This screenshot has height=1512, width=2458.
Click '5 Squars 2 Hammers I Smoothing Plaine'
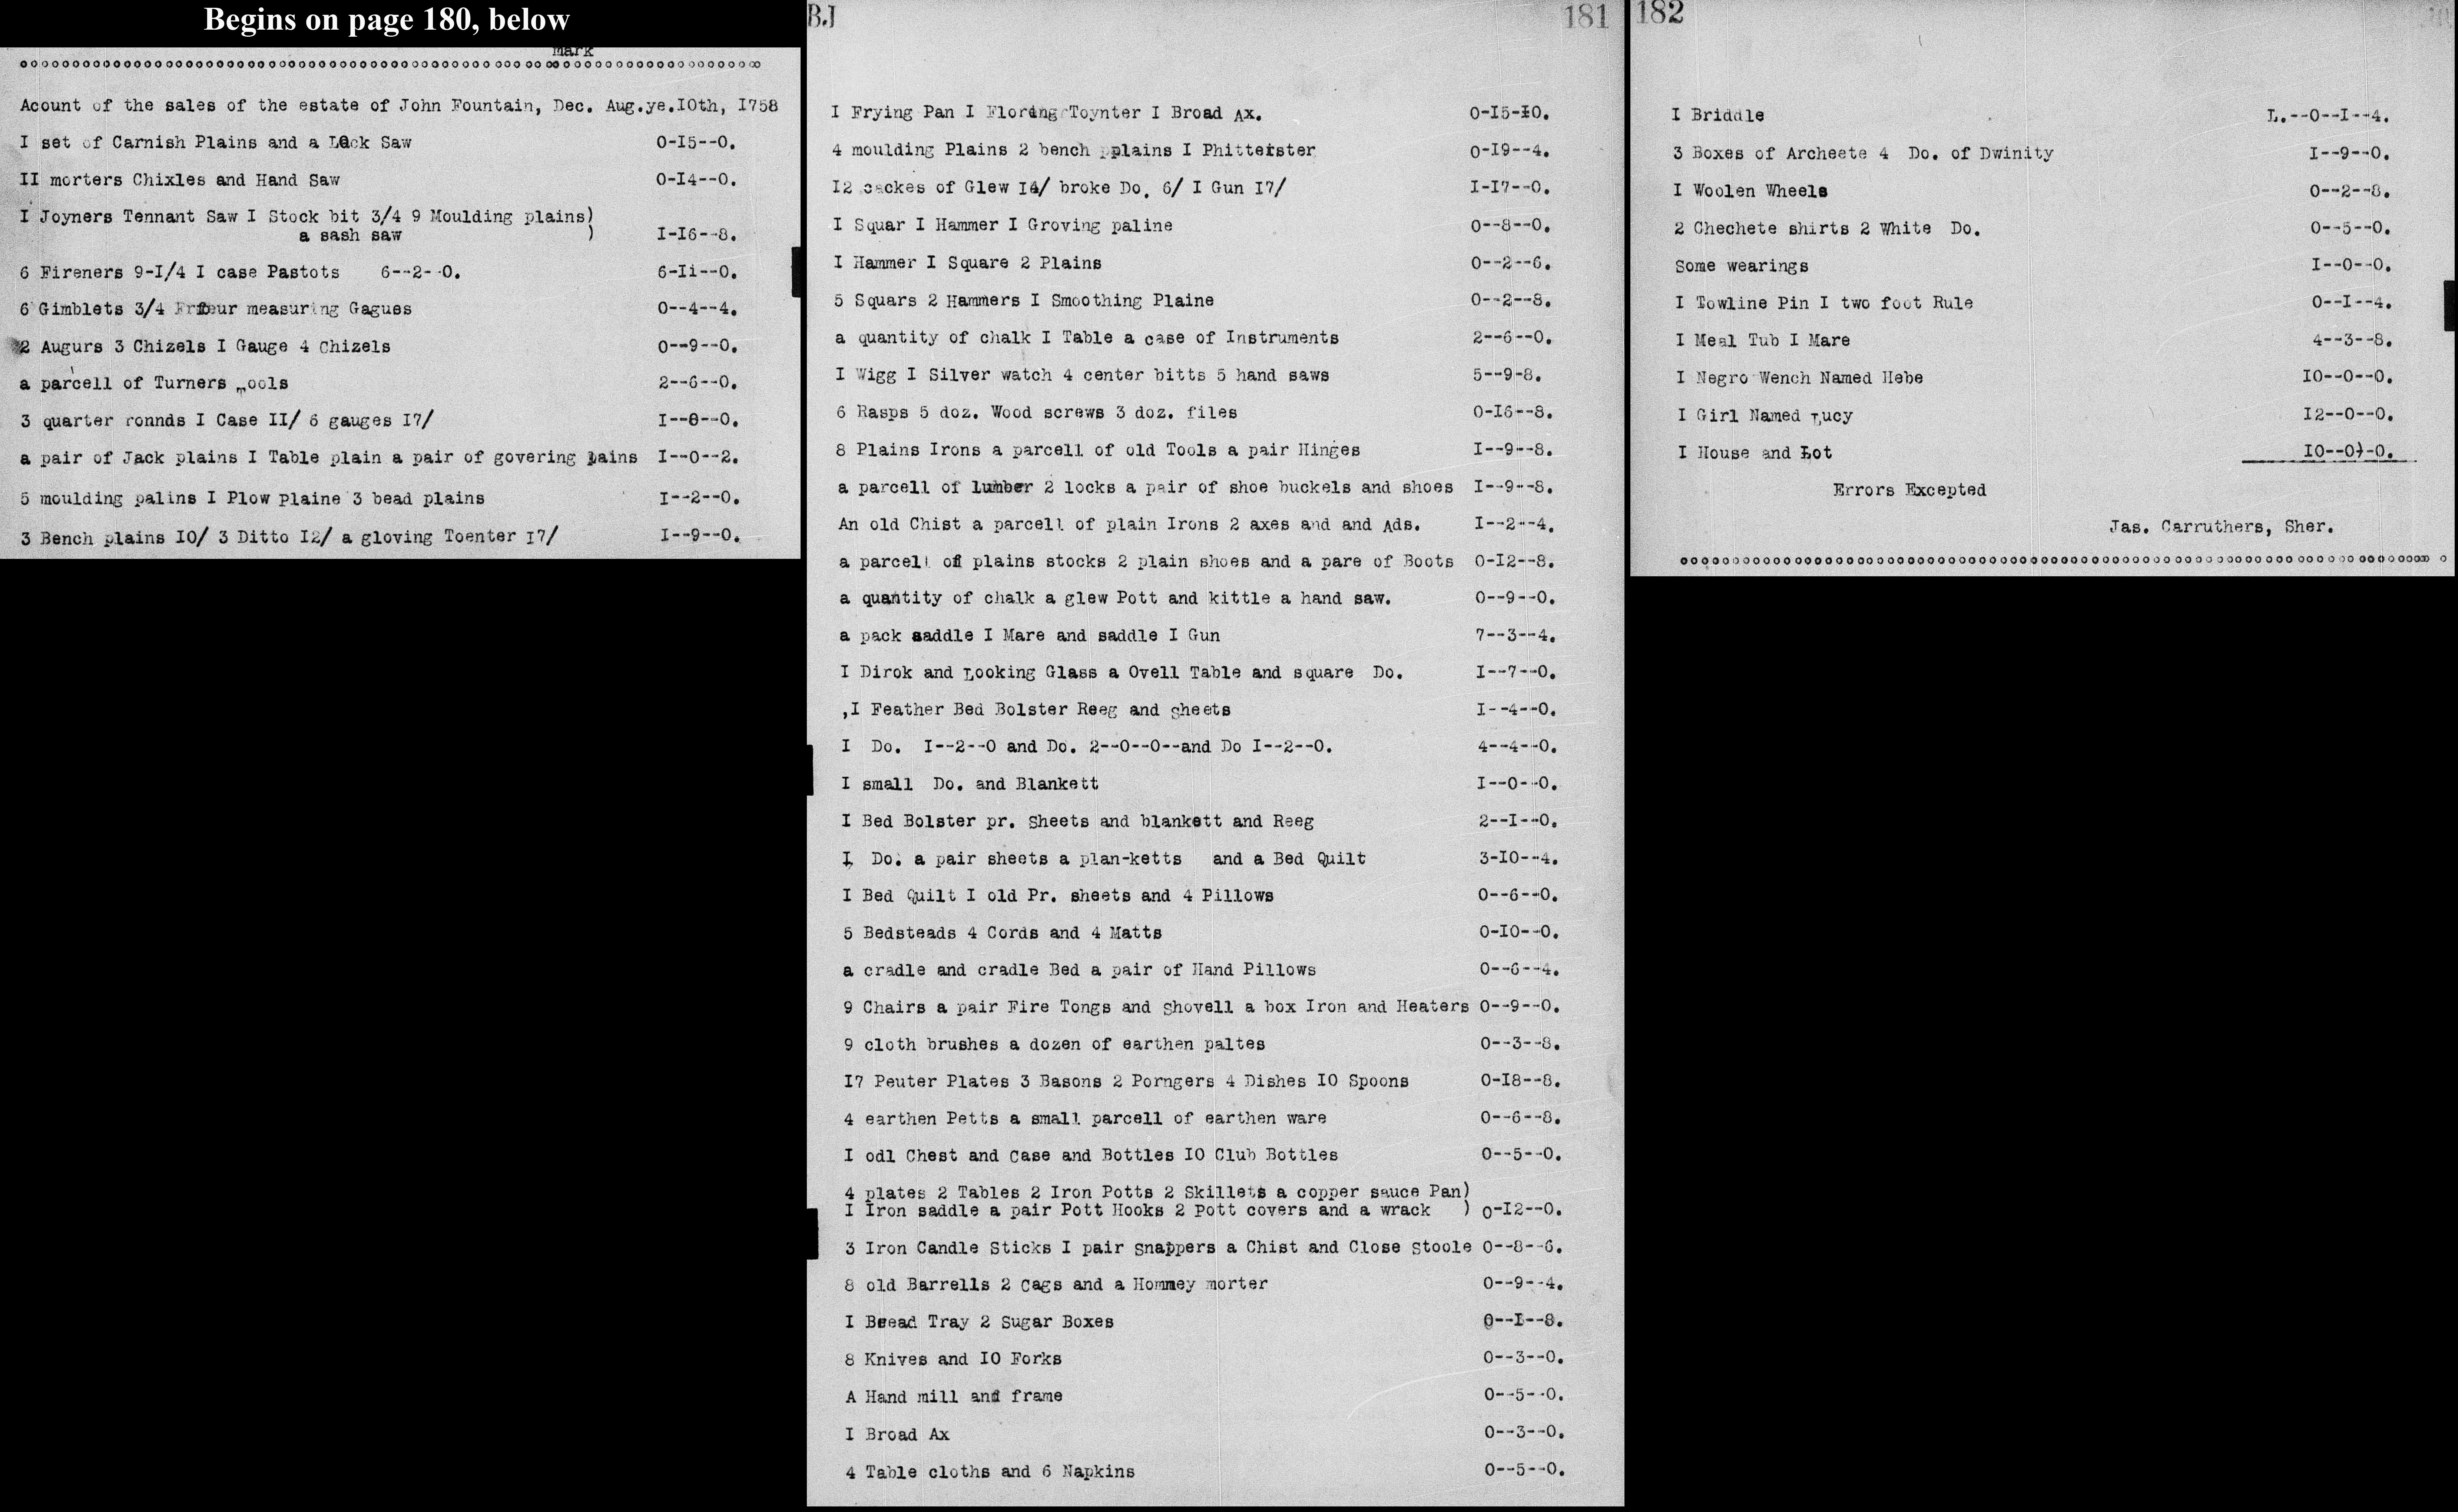1024,300
